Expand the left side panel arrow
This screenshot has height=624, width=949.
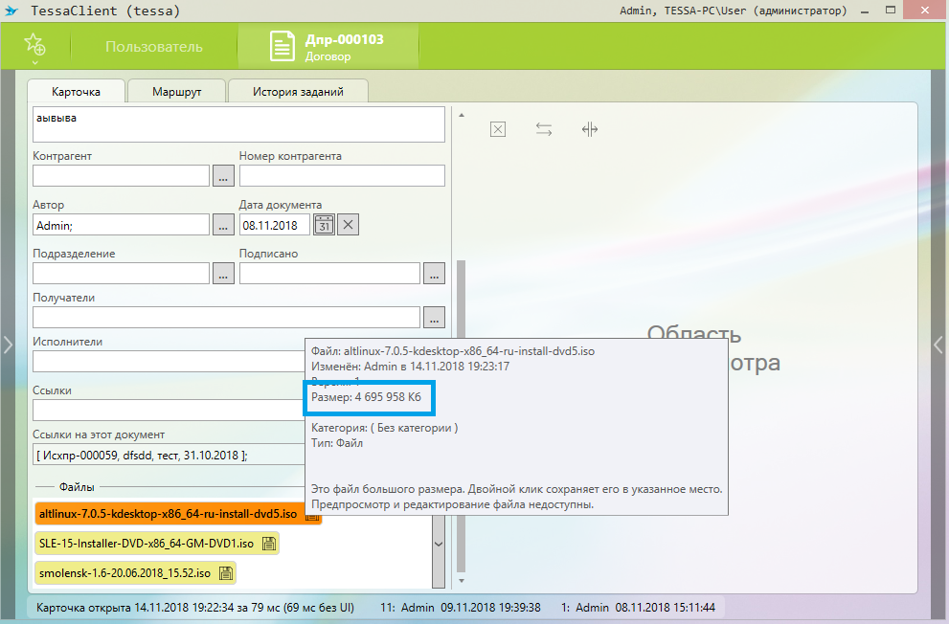[x=8, y=345]
